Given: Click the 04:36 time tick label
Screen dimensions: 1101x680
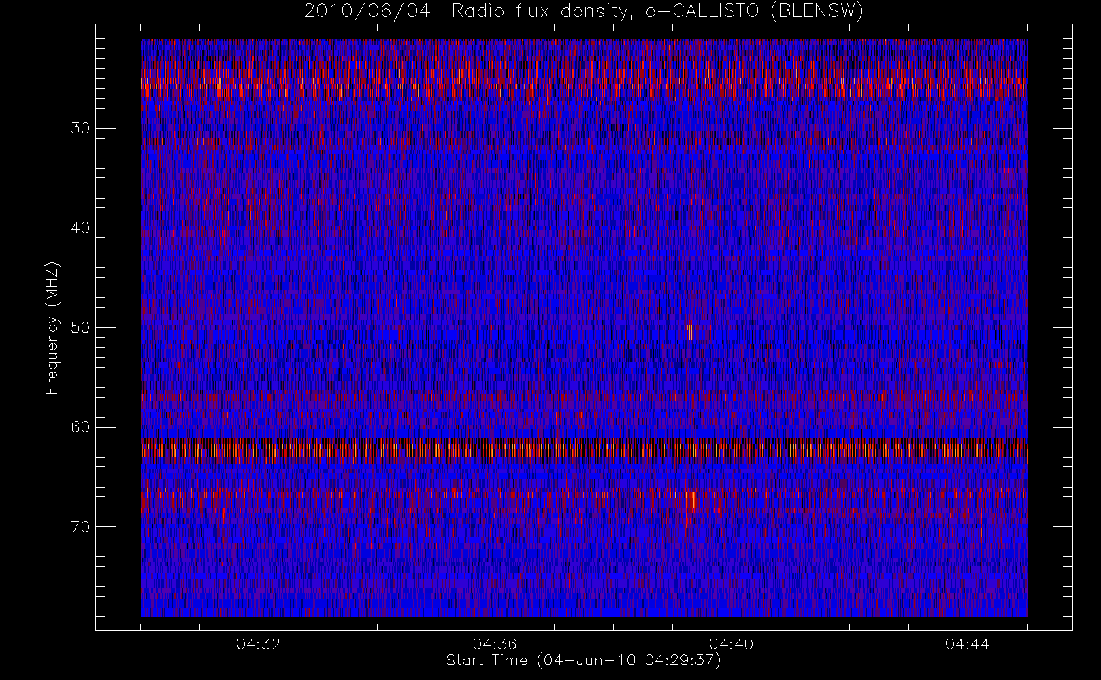Looking at the screenshot, I should (x=495, y=644).
